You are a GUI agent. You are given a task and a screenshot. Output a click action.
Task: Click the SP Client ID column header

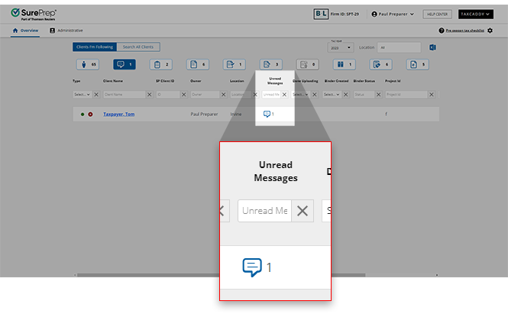point(165,81)
